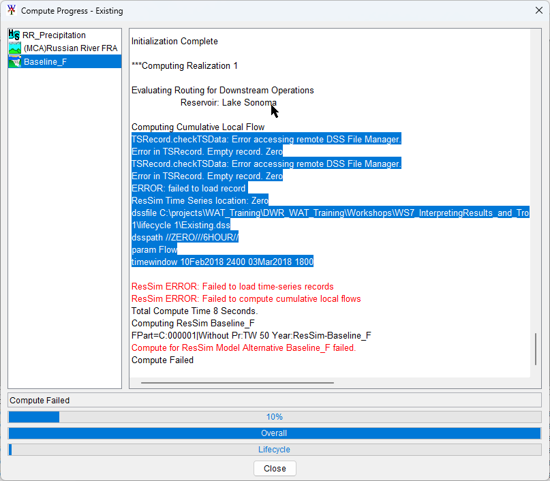
Task: Click the vertical scrollbar thumb of the log
Action: 536,349
